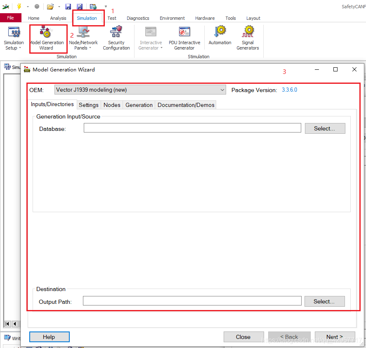Close the Model Generation Wizard with X
Screen dimensions: 366x348
pyautogui.click(x=354, y=69)
